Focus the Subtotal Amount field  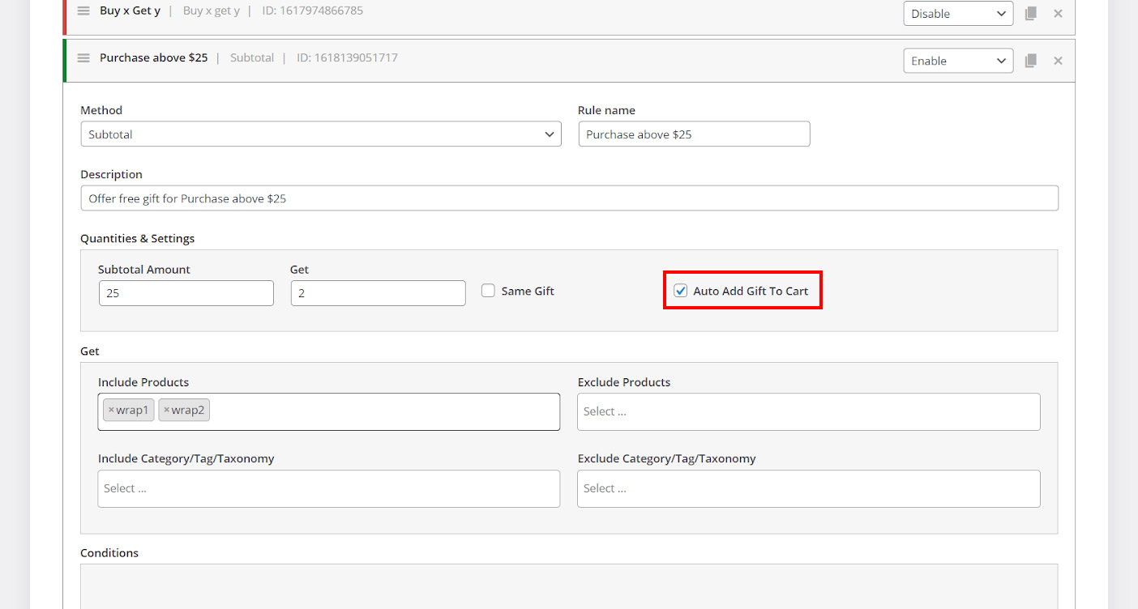pyautogui.click(x=186, y=293)
